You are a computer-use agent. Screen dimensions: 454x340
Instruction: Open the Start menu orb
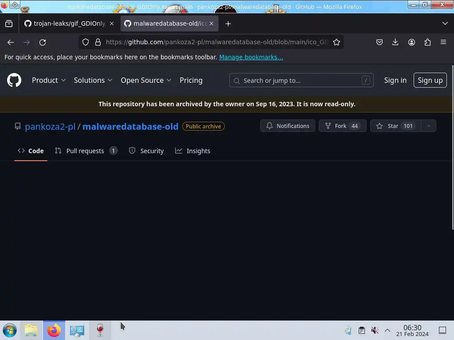[x=10, y=330]
